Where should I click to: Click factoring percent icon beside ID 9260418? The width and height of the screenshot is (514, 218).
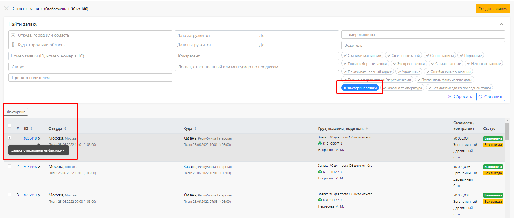[x=39, y=138]
